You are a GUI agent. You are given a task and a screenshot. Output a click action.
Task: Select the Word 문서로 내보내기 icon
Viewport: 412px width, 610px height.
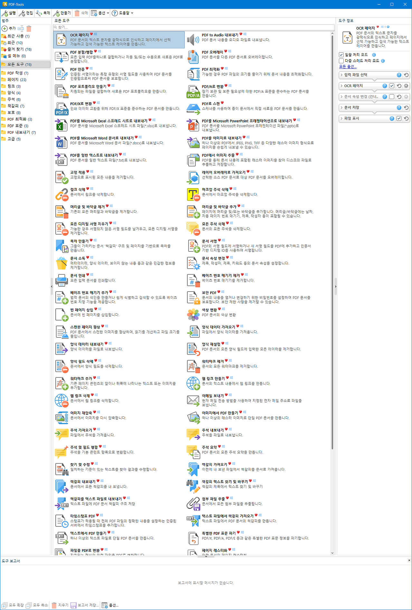pyautogui.click(x=61, y=143)
